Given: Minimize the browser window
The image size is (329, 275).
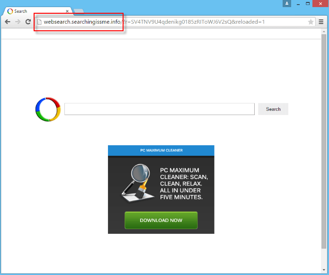Looking at the screenshot, I should (298, 4).
